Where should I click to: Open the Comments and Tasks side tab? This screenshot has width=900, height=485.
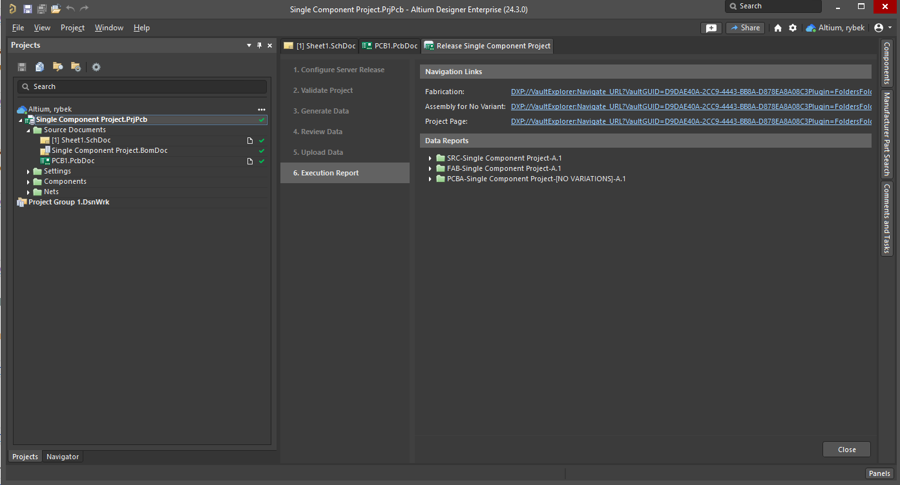[886, 219]
